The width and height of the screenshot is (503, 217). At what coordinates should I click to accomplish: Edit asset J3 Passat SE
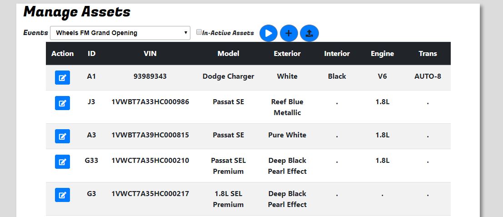click(x=62, y=103)
